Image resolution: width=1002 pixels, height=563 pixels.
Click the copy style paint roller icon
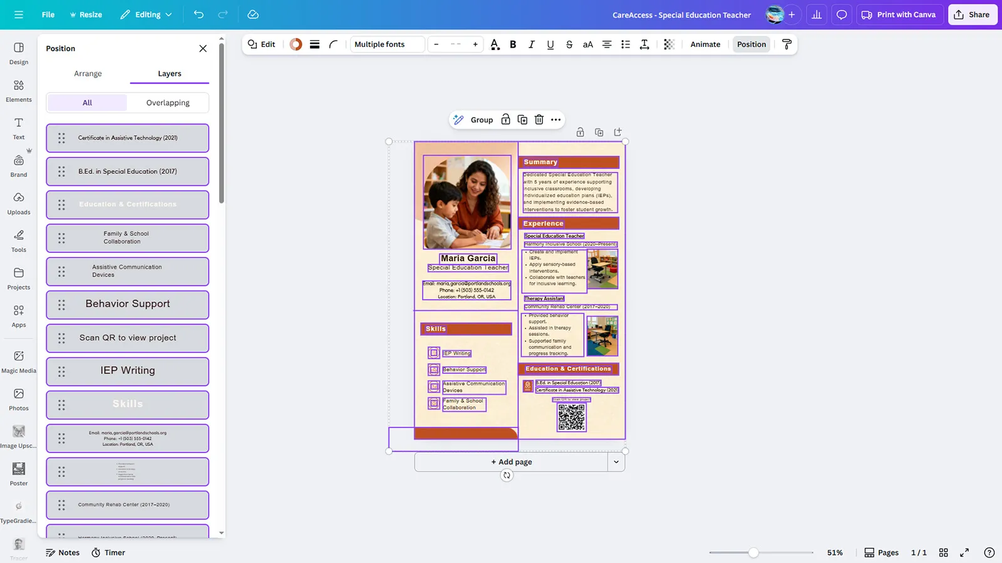[x=787, y=44]
